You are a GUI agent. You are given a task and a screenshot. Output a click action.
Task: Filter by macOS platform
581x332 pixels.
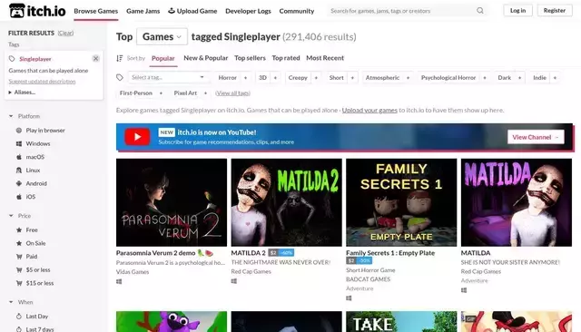click(x=30, y=157)
